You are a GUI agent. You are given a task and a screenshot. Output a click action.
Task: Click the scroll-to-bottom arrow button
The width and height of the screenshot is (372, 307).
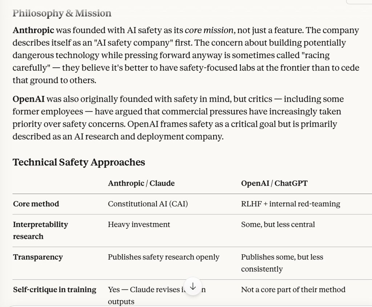click(x=193, y=286)
